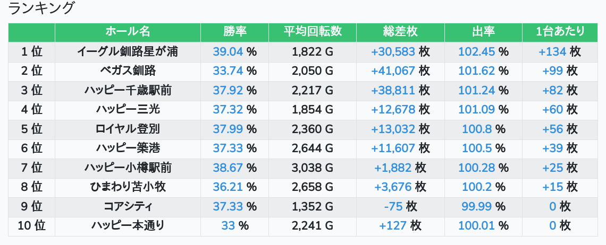Viewport: 606px width, 245px height.
Task: Click the +41,067 total difference value
Action: point(393,71)
